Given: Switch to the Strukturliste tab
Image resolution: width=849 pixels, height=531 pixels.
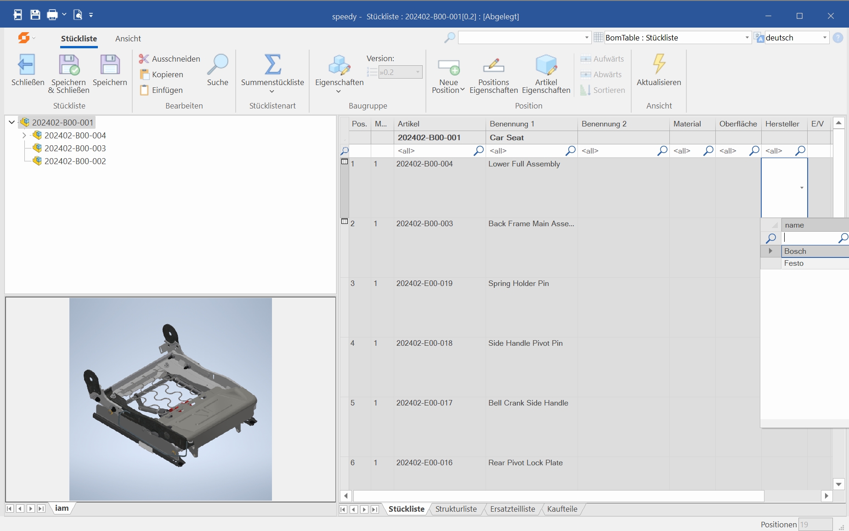Looking at the screenshot, I should click(456, 509).
